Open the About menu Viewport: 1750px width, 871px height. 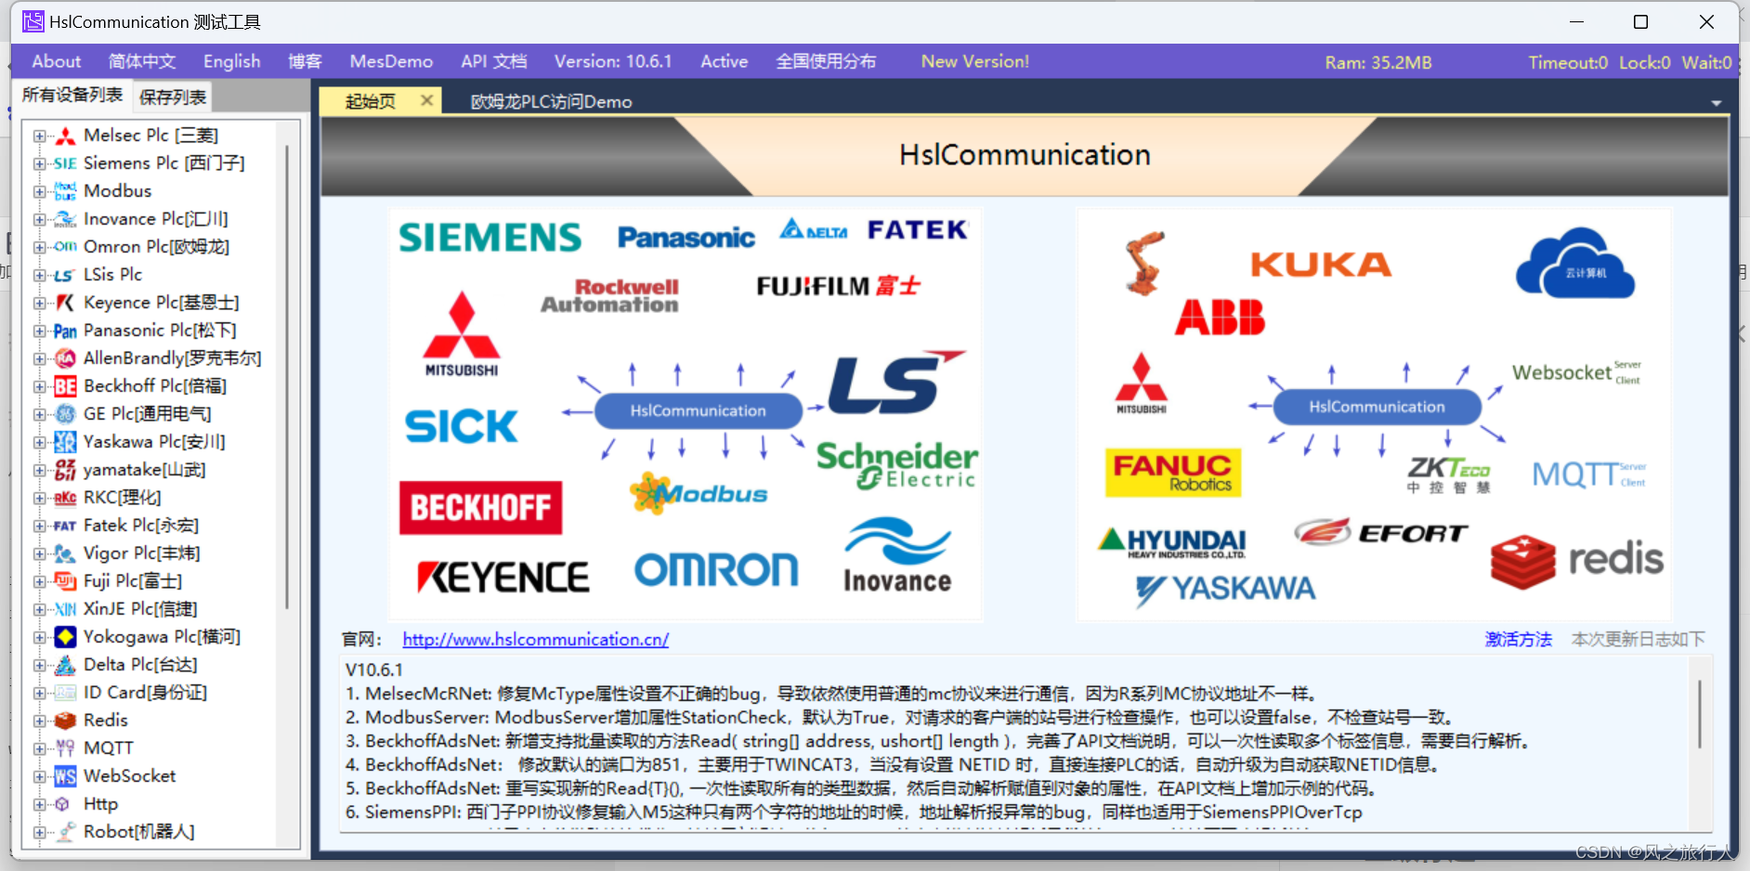[x=57, y=61]
